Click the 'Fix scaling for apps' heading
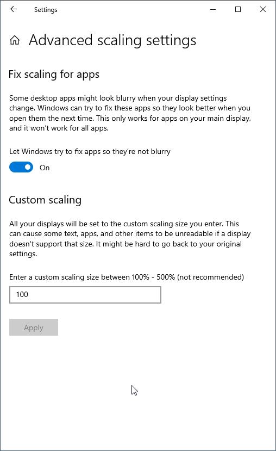 click(54, 74)
